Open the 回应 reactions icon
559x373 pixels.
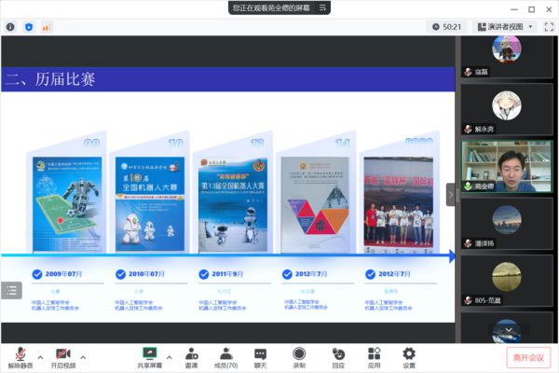pos(337,354)
